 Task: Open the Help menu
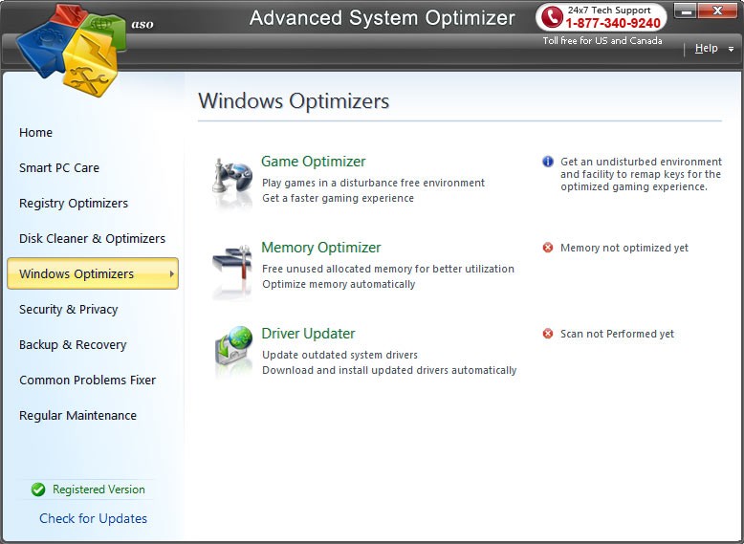point(706,48)
